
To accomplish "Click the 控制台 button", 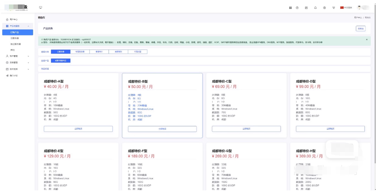I will 360,28.
